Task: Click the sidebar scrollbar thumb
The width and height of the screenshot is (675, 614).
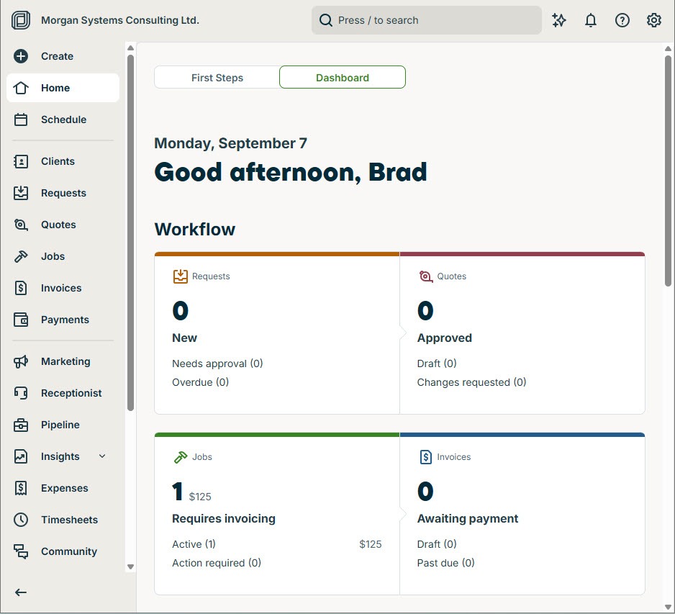Action: pyautogui.click(x=130, y=232)
